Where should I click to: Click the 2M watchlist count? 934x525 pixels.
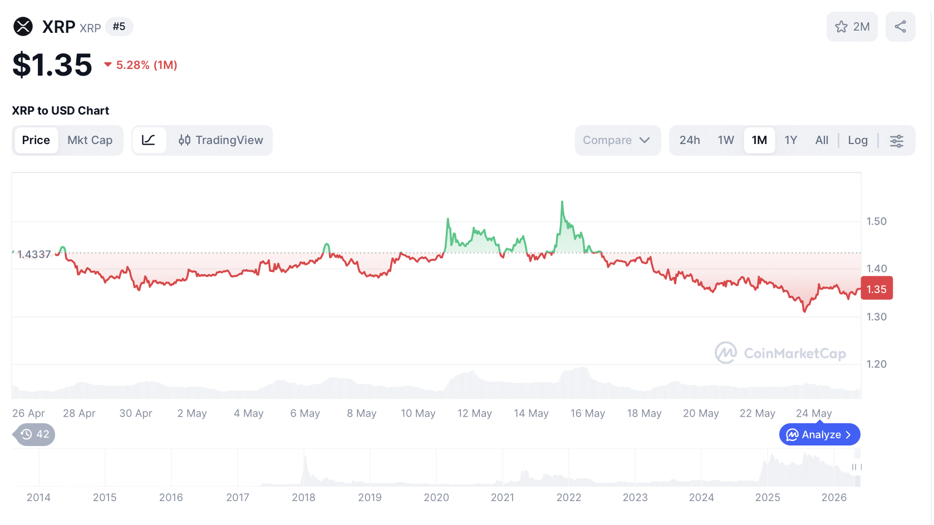click(x=861, y=27)
